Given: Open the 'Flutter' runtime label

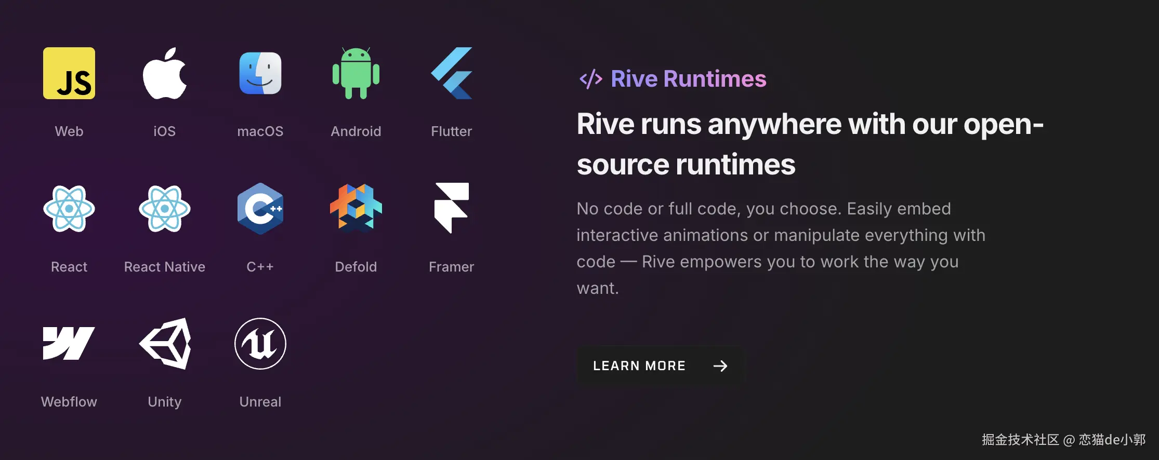Looking at the screenshot, I should [x=452, y=131].
